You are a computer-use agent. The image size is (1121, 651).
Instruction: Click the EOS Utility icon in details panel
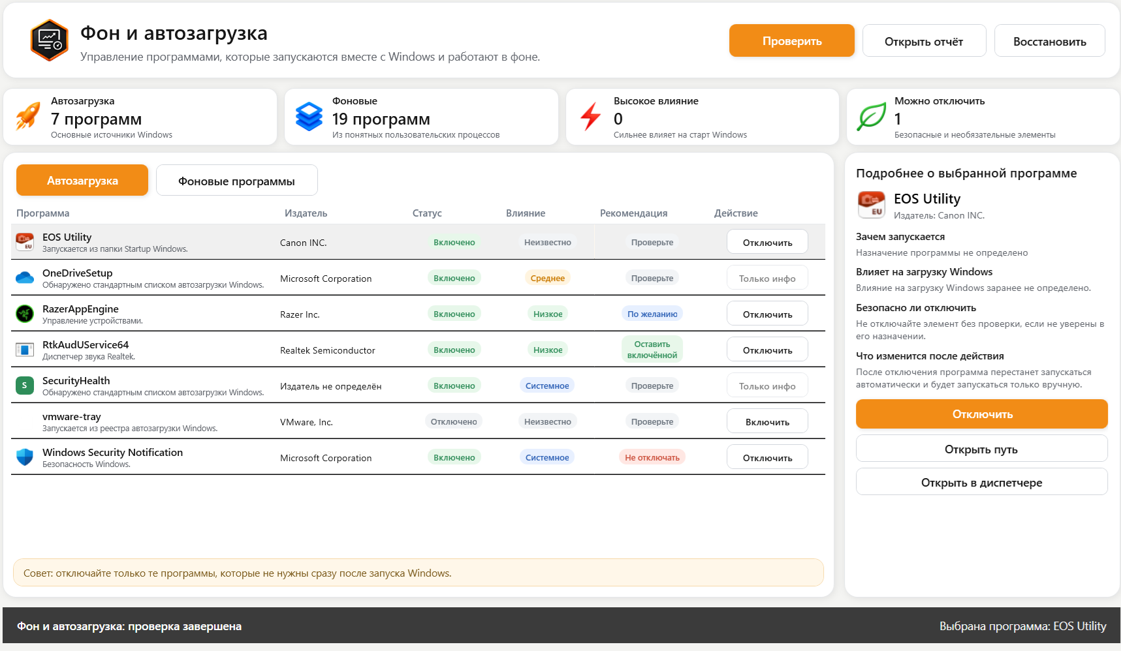(872, 205)
